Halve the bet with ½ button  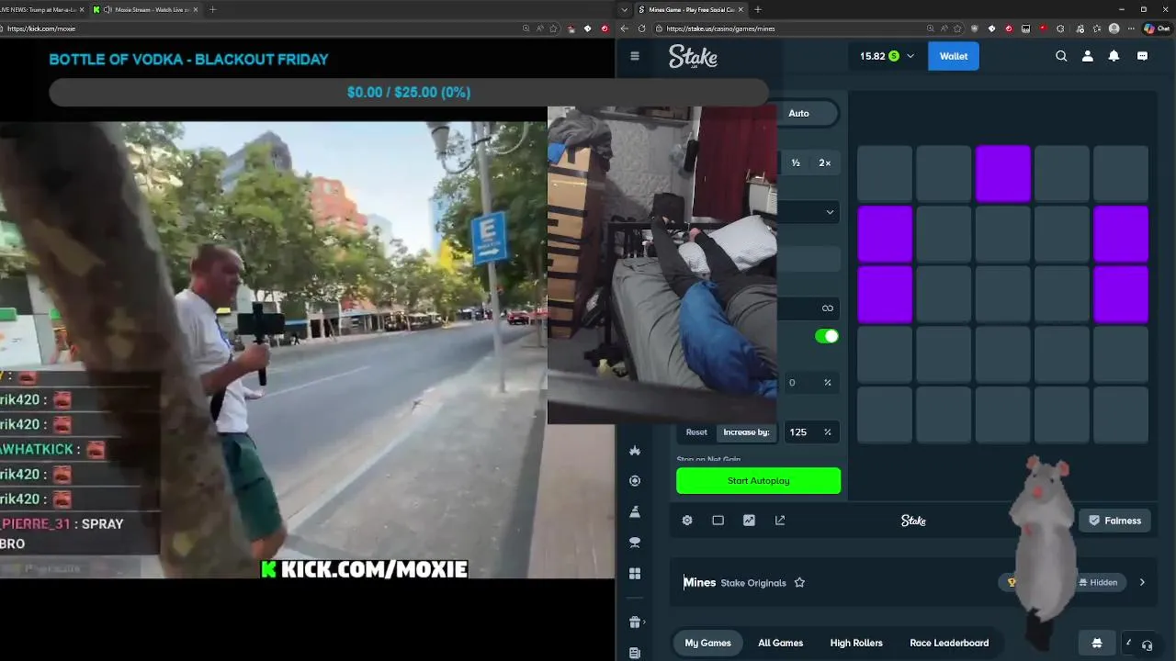[x=796, y=162]
